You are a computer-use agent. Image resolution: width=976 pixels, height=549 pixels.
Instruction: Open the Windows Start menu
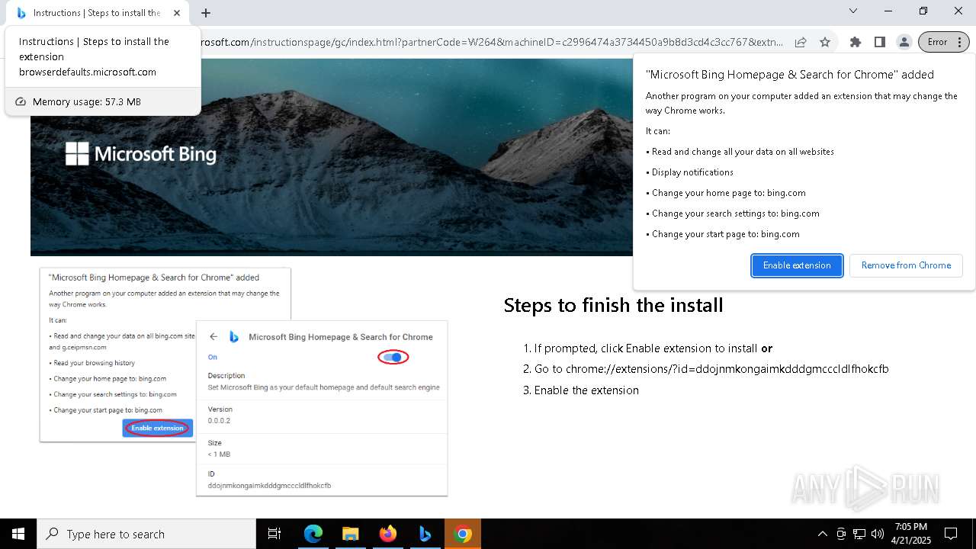[18, 534]
